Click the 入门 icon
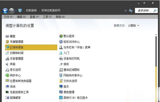The height and width of the screenshot is (102, 160). pyautogui.click(x=61, y=53)
